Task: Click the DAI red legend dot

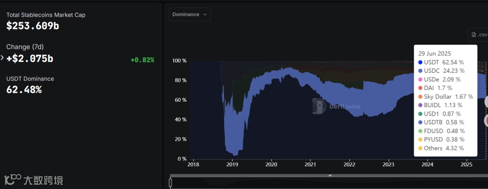Action: coord(421,88)
